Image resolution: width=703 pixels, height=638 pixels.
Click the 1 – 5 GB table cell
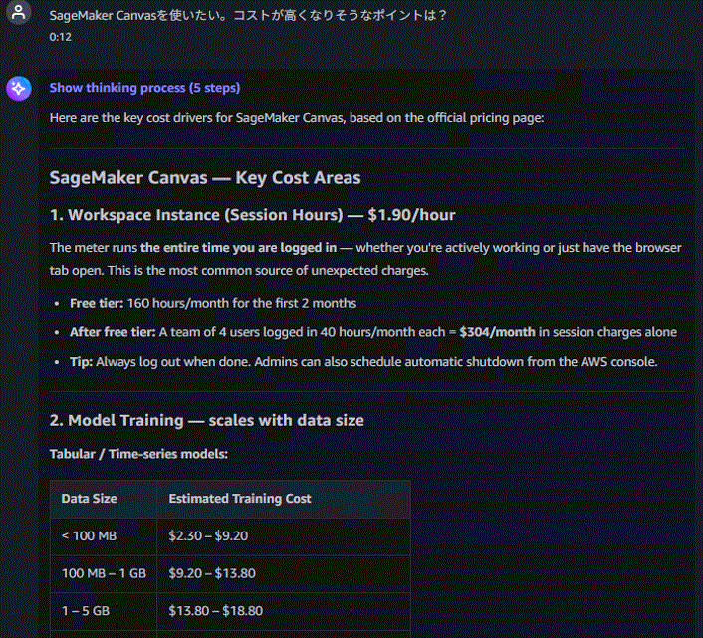coord(104,611)
